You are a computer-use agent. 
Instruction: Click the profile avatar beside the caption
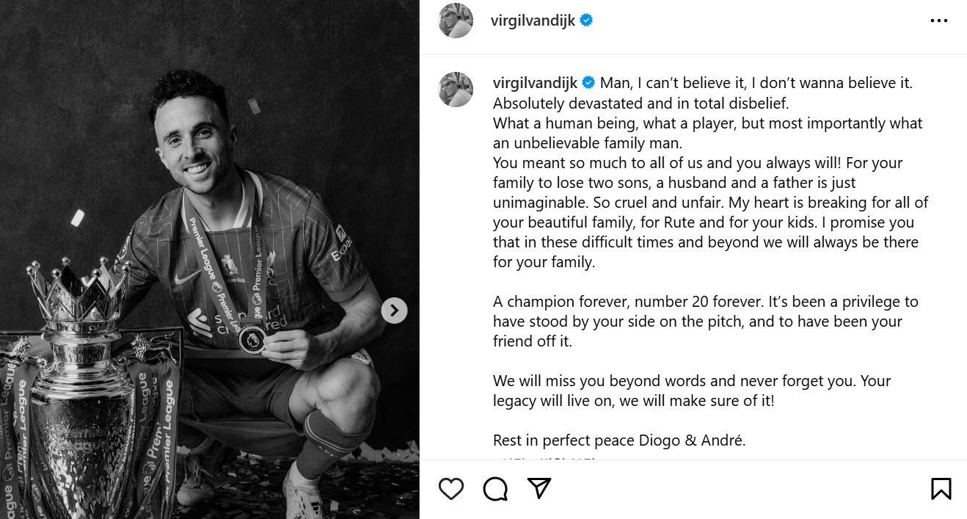(456, 90)
